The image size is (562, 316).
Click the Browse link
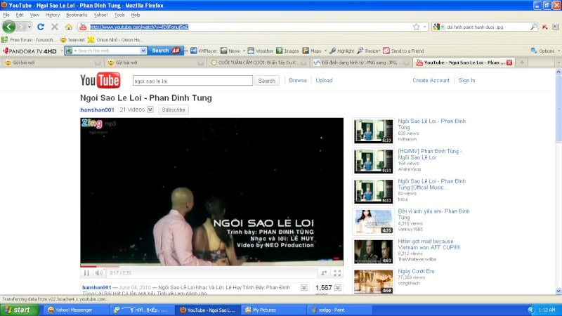(x=298, y=80)
